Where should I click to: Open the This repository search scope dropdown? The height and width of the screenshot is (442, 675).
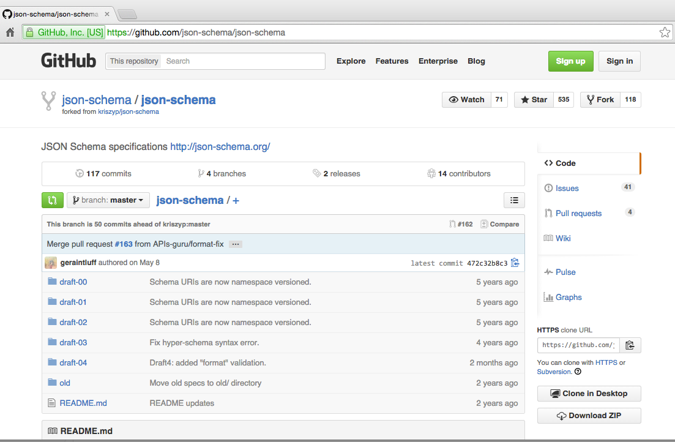pos(133,61)
